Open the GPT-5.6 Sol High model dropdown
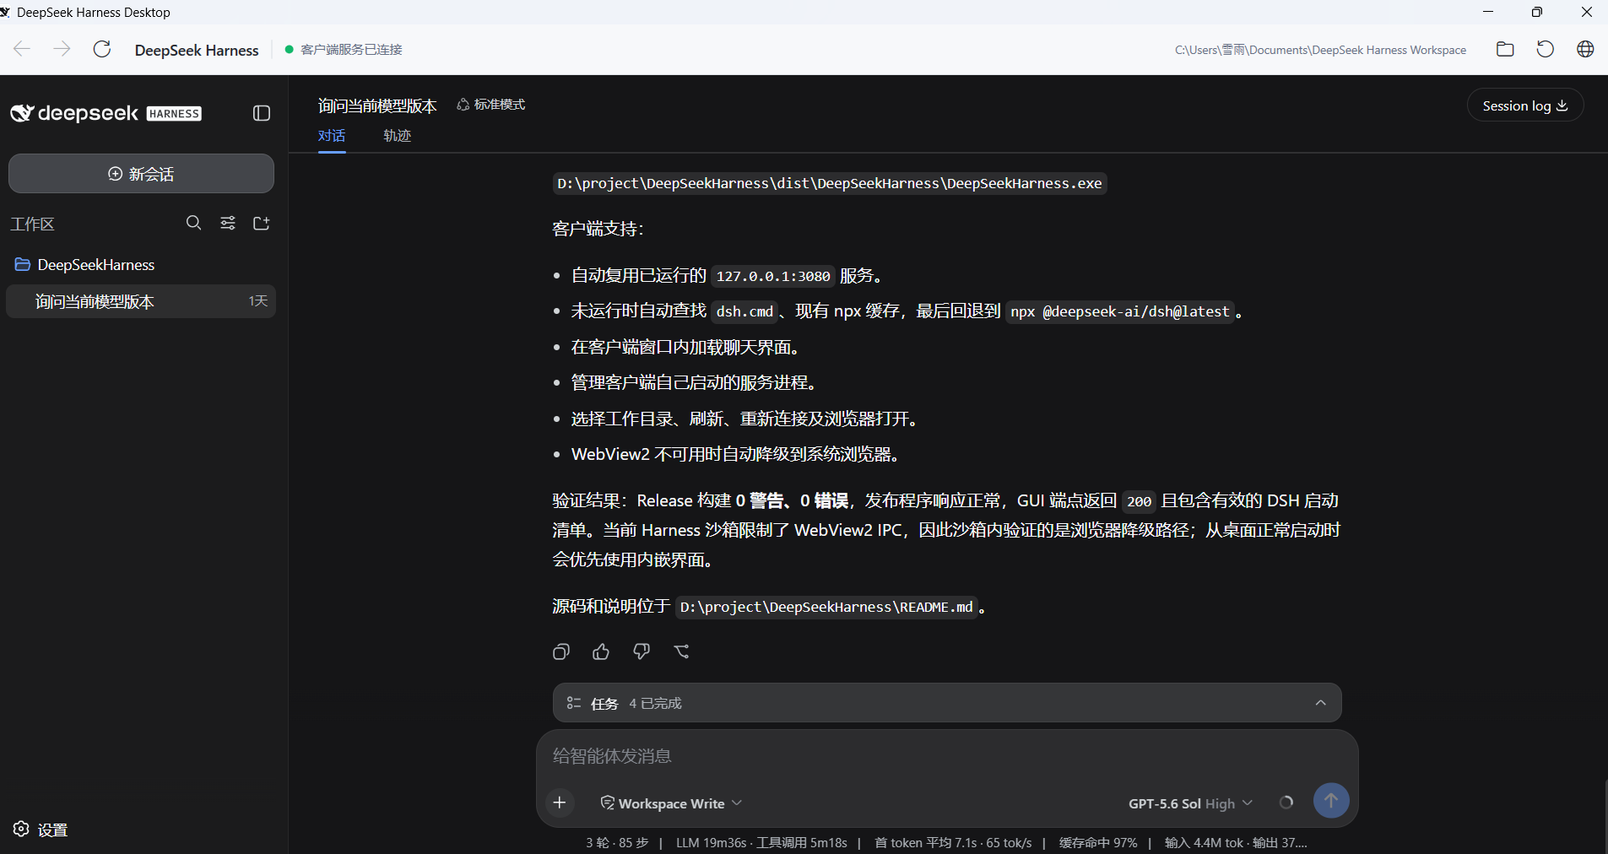The image size is (1608, 854). (x=1190, y=803)
